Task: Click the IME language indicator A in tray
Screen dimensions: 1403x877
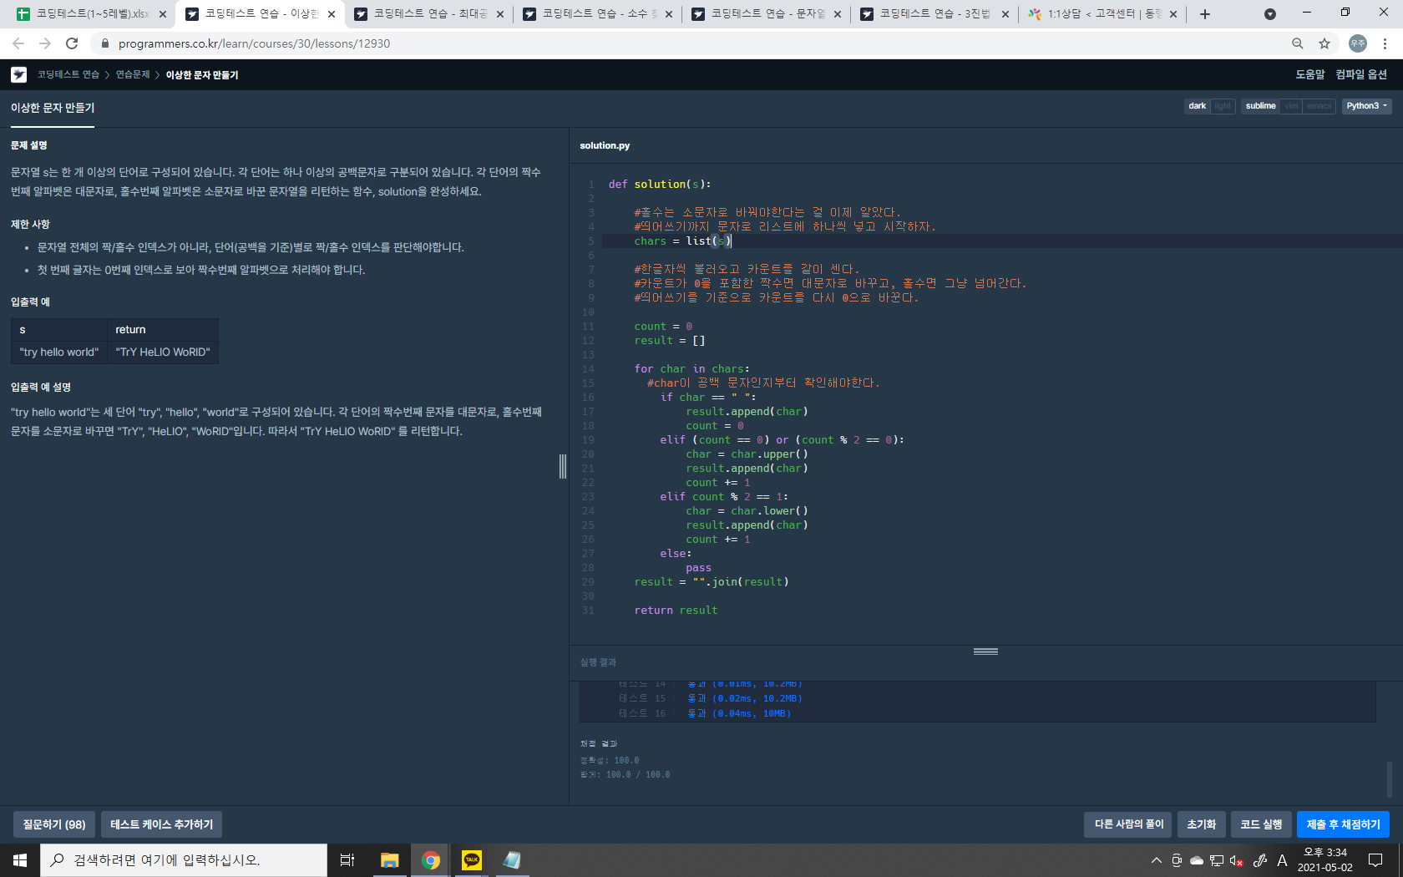Action: (x=1282, y=860)
